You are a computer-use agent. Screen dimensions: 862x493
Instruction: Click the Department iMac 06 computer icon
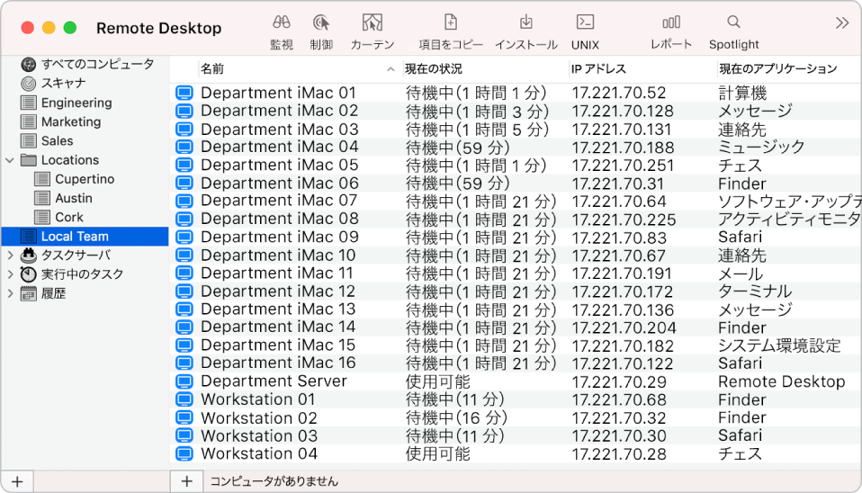coord(184,183)
